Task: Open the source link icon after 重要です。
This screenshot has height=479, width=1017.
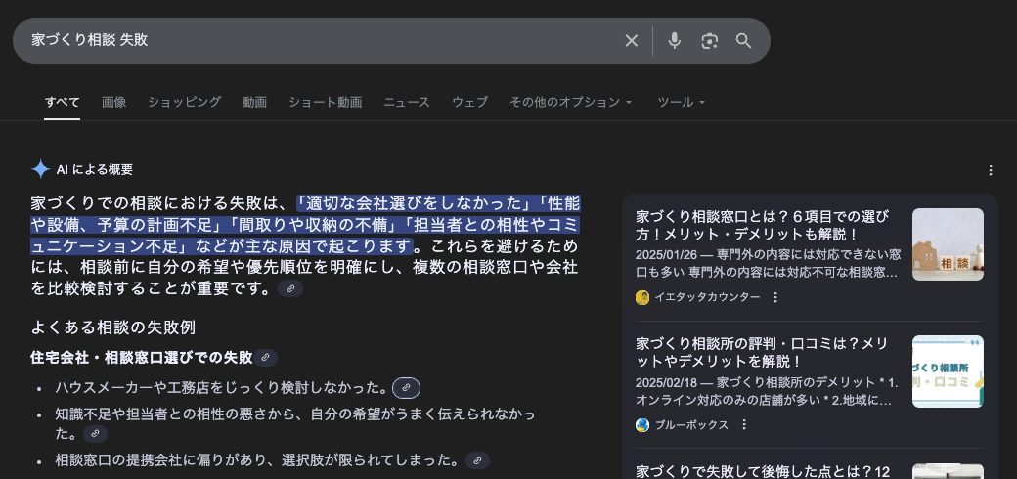Action: point(290,288)
